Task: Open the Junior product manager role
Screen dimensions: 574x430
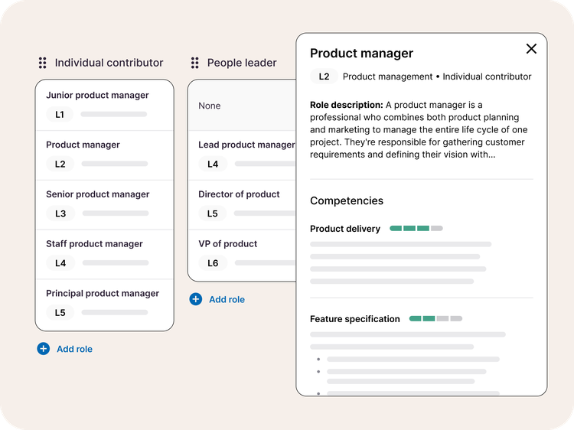Action: (x=97, y=96)
